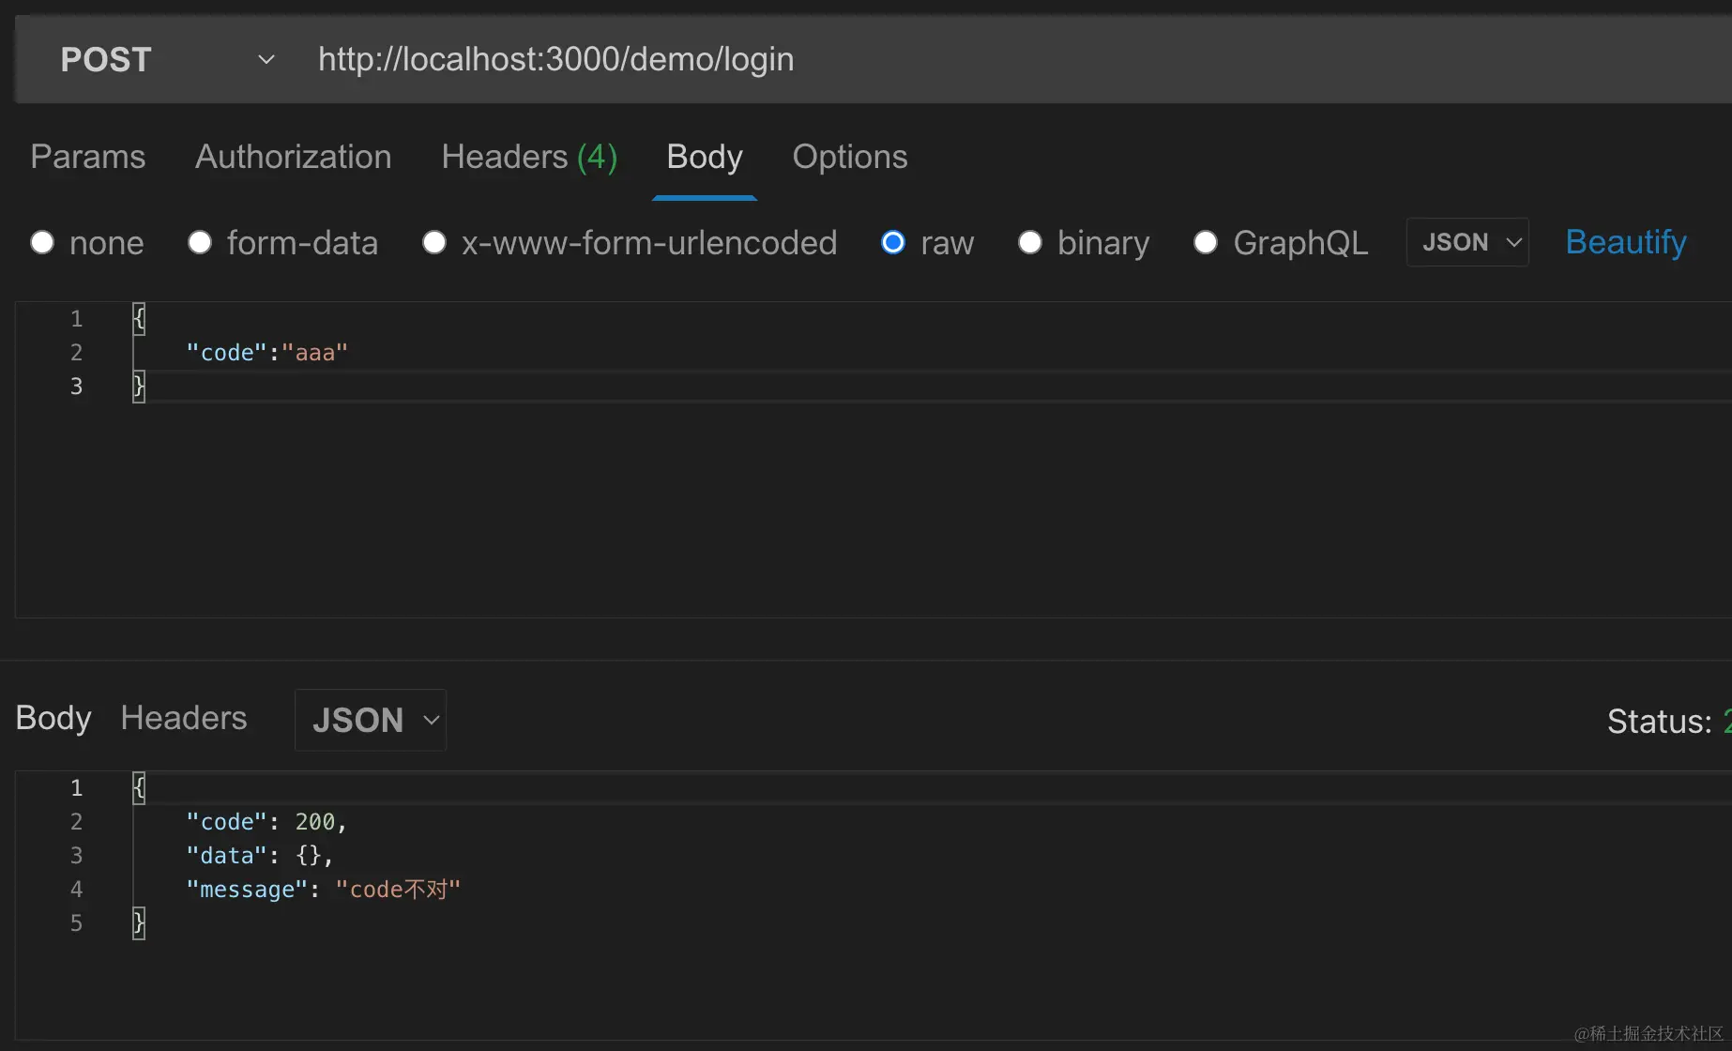Select the GraphQL body option
Image resolution: width=1732 pixels, height=1051 pixels.
tap(1206, 243)
